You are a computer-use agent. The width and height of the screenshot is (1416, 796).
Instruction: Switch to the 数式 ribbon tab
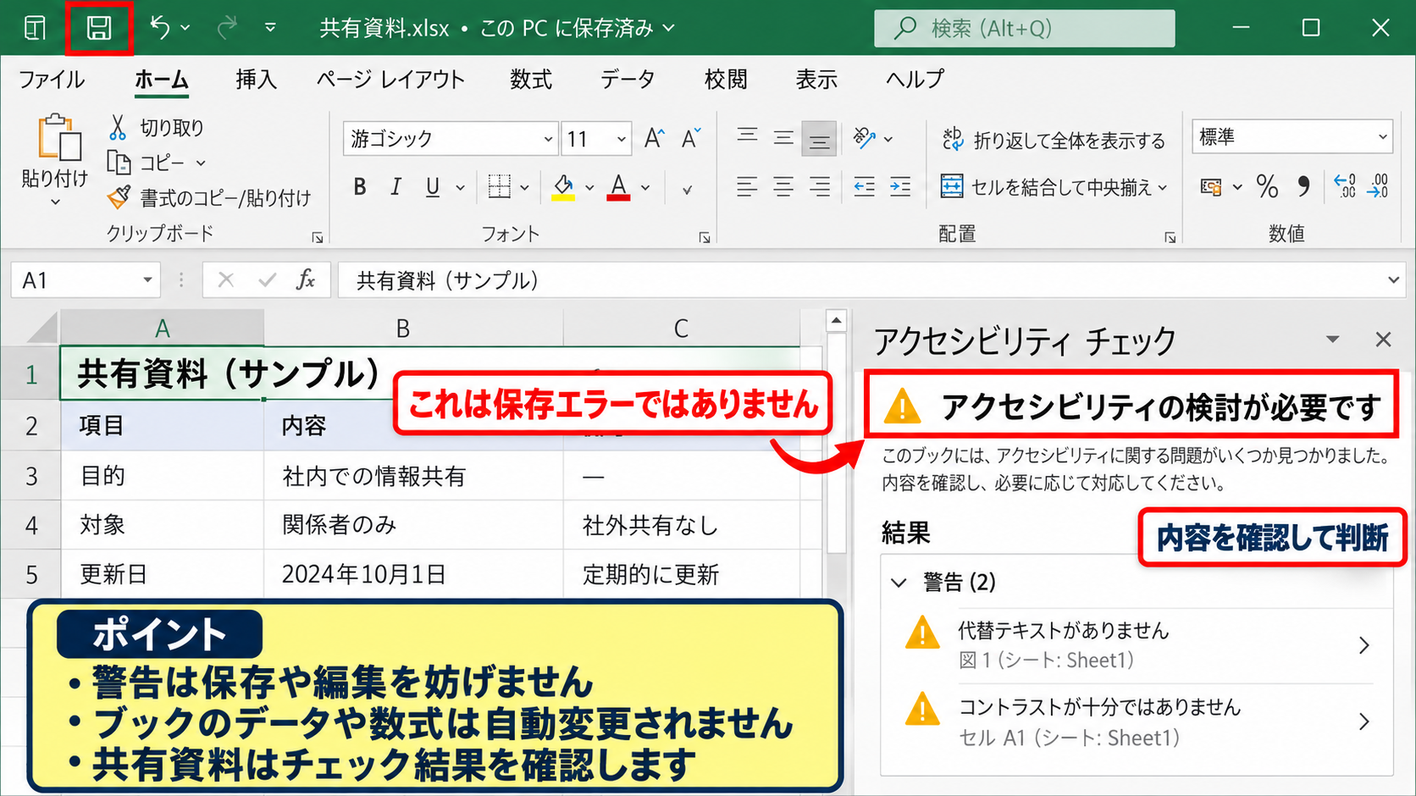(531, 79)
